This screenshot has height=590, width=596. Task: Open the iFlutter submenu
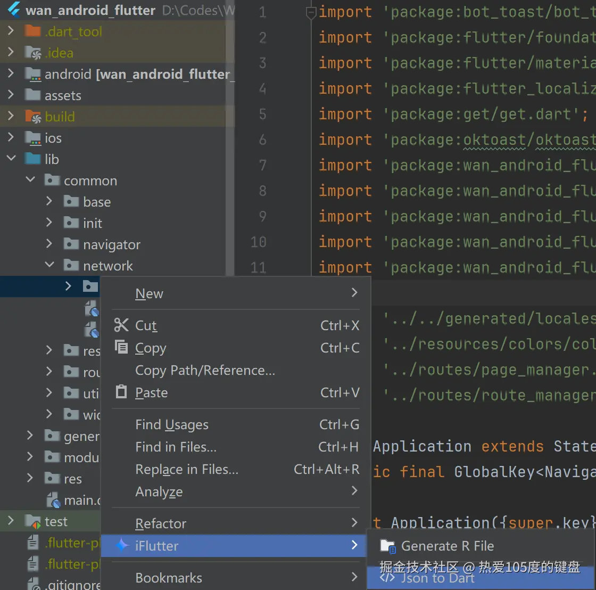click(x=234, y=546)
